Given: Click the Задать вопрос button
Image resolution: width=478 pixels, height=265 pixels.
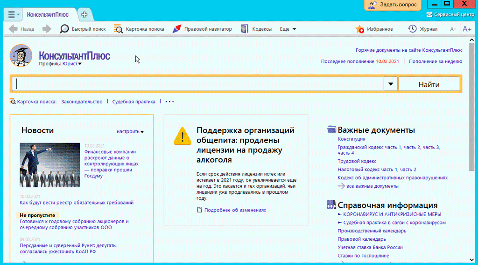Looking at the screenshot, I should [x=393, y=5].
